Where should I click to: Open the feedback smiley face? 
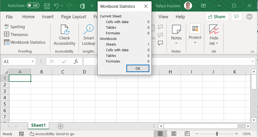(249, 17)
